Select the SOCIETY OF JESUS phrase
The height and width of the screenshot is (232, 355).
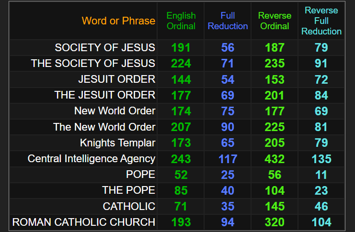(x=105, y=47)
